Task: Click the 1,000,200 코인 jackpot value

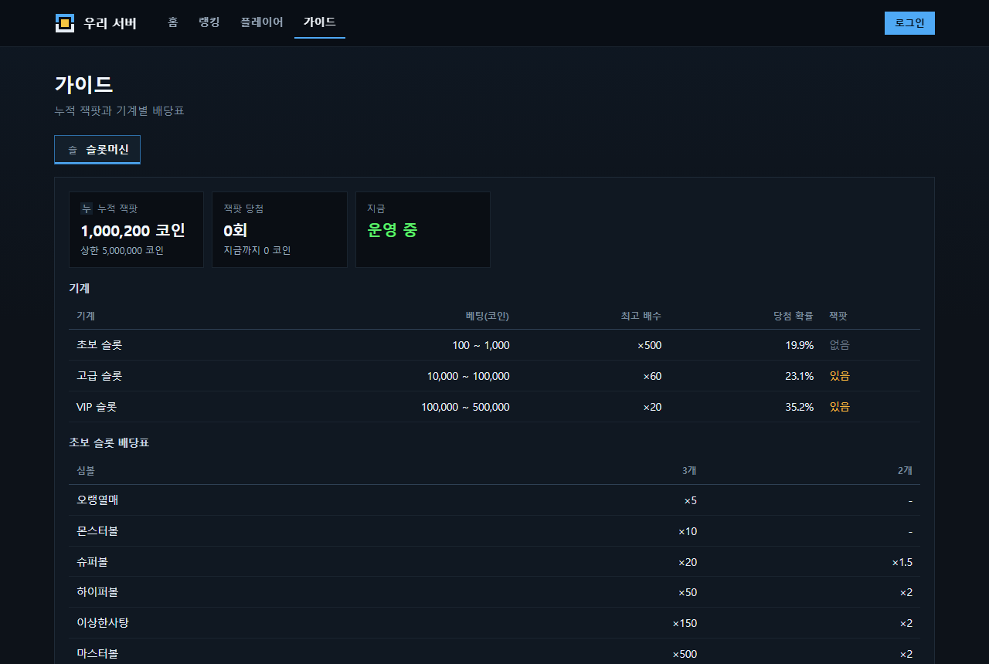Action: tap(133, 230)
